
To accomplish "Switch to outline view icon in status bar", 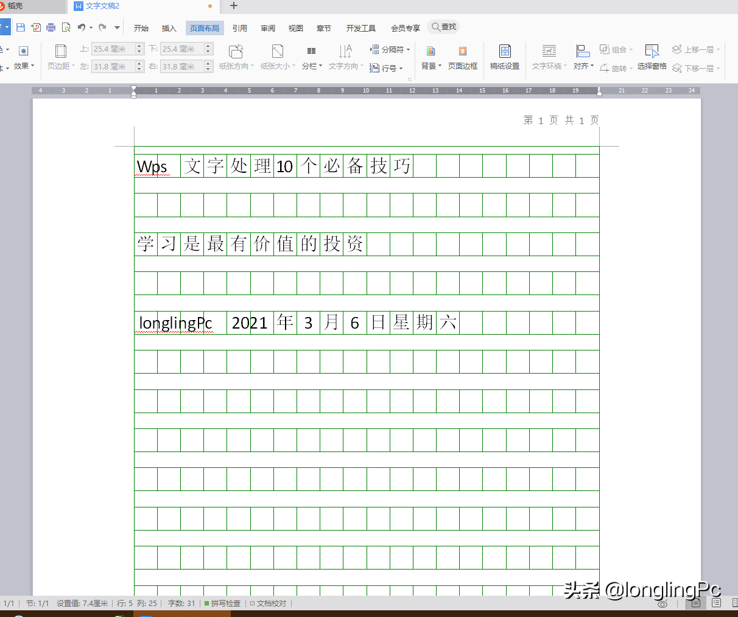I will [x=717, y=603].
